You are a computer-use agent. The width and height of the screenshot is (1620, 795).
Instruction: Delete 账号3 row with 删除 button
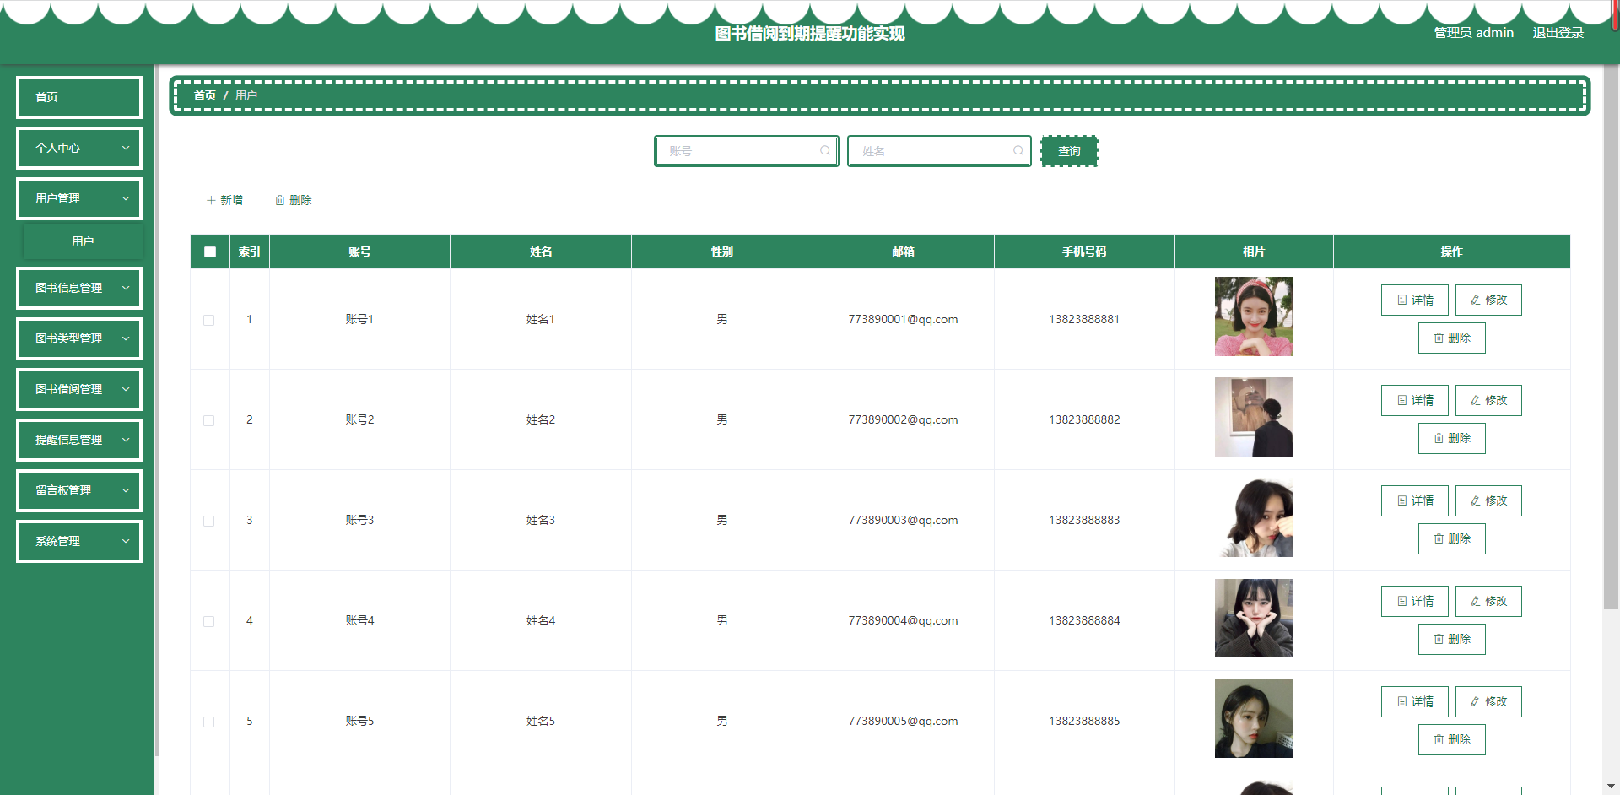point(1451,538)
